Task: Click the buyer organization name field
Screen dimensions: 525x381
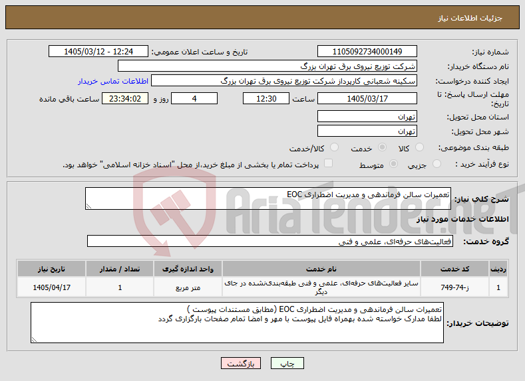Action: (x=267, y=66)
